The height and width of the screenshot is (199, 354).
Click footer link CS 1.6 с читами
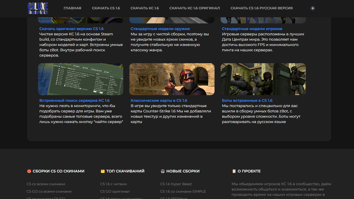point(113,184)
